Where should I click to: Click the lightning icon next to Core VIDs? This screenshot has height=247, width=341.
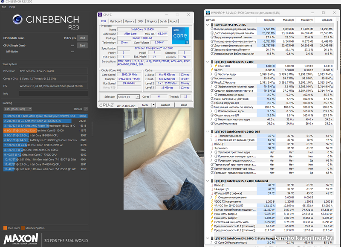[215, 66]
